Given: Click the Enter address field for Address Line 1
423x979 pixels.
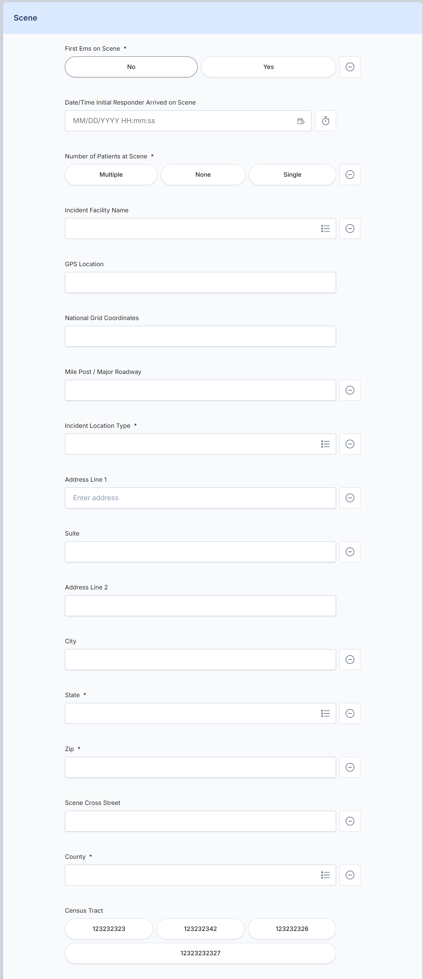Looking at the screenshot, I should tap(200, 498).
